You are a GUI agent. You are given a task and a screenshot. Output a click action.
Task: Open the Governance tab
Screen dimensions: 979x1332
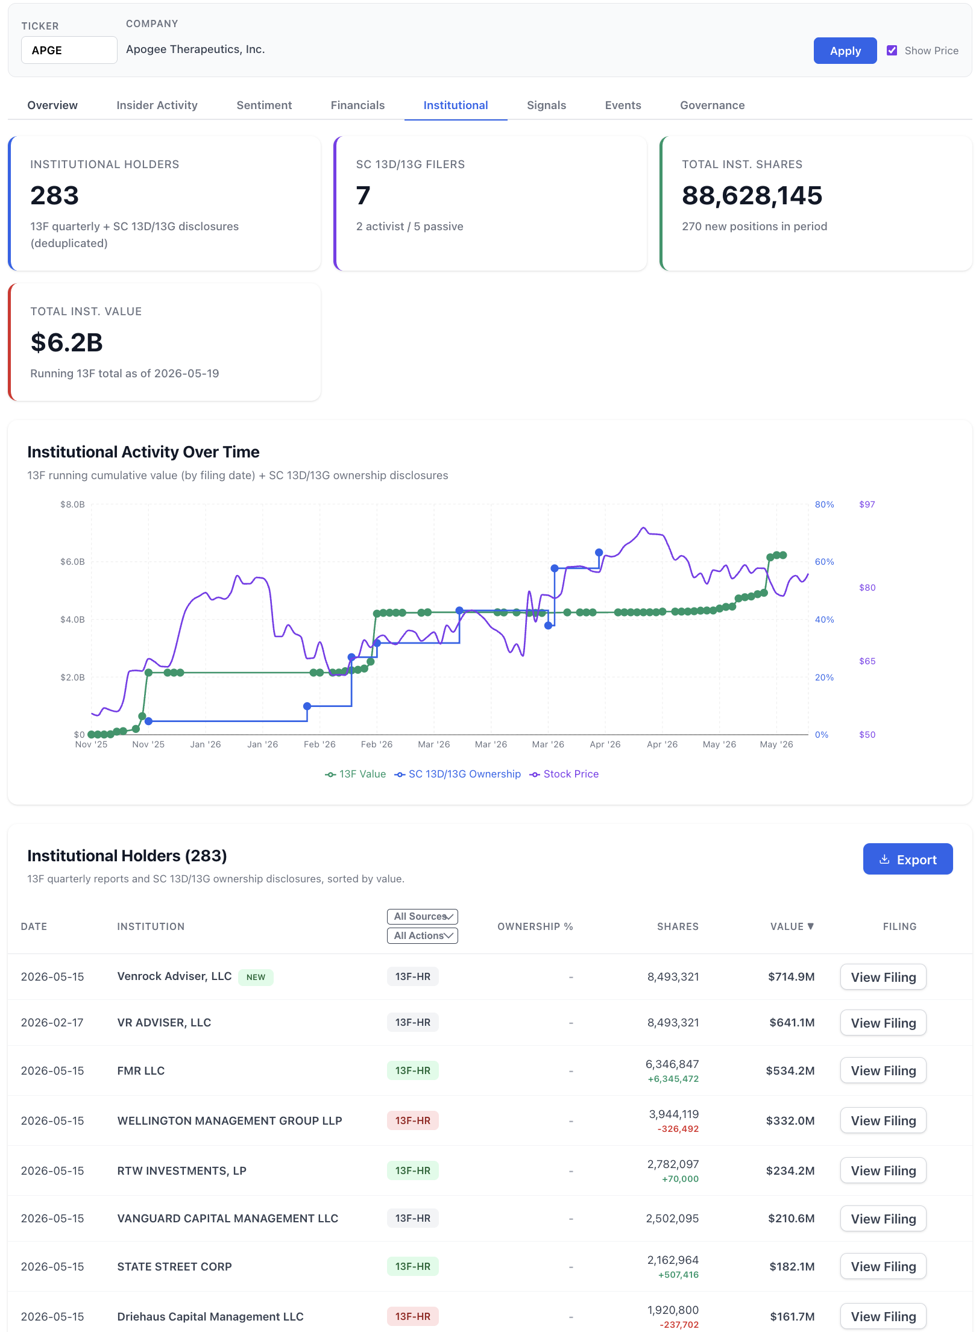point(712,105)
